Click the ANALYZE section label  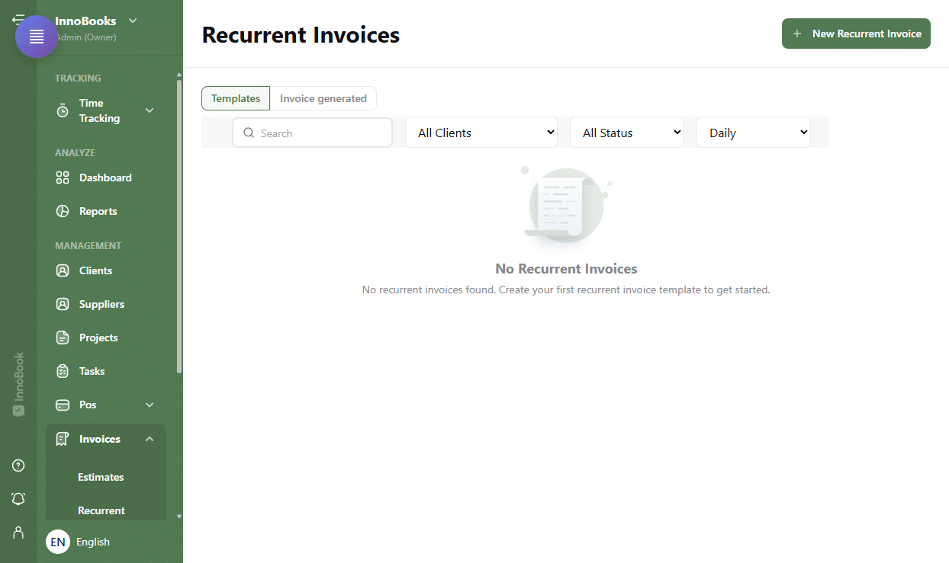click(75, 152)
